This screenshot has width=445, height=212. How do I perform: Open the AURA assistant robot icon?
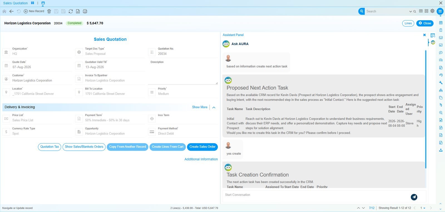tap(433, 42)
